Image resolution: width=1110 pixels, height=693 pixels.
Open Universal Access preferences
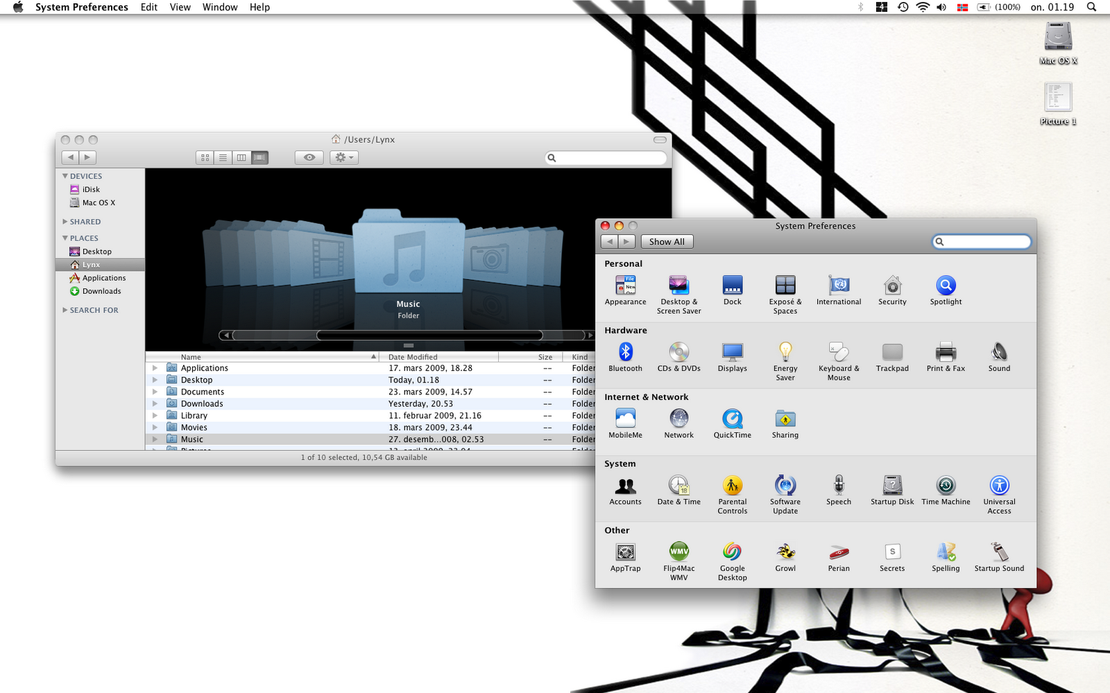click(x=999, y=494)
